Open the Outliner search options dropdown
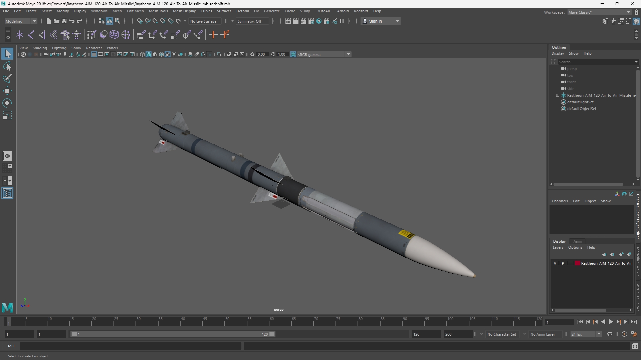Viewport: 641px width, 360px height. tap(636, 62)
